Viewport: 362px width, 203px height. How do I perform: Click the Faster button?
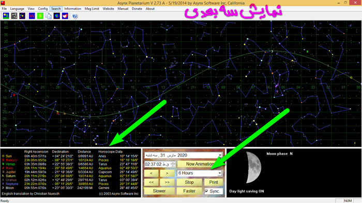[x=189, y=191]
